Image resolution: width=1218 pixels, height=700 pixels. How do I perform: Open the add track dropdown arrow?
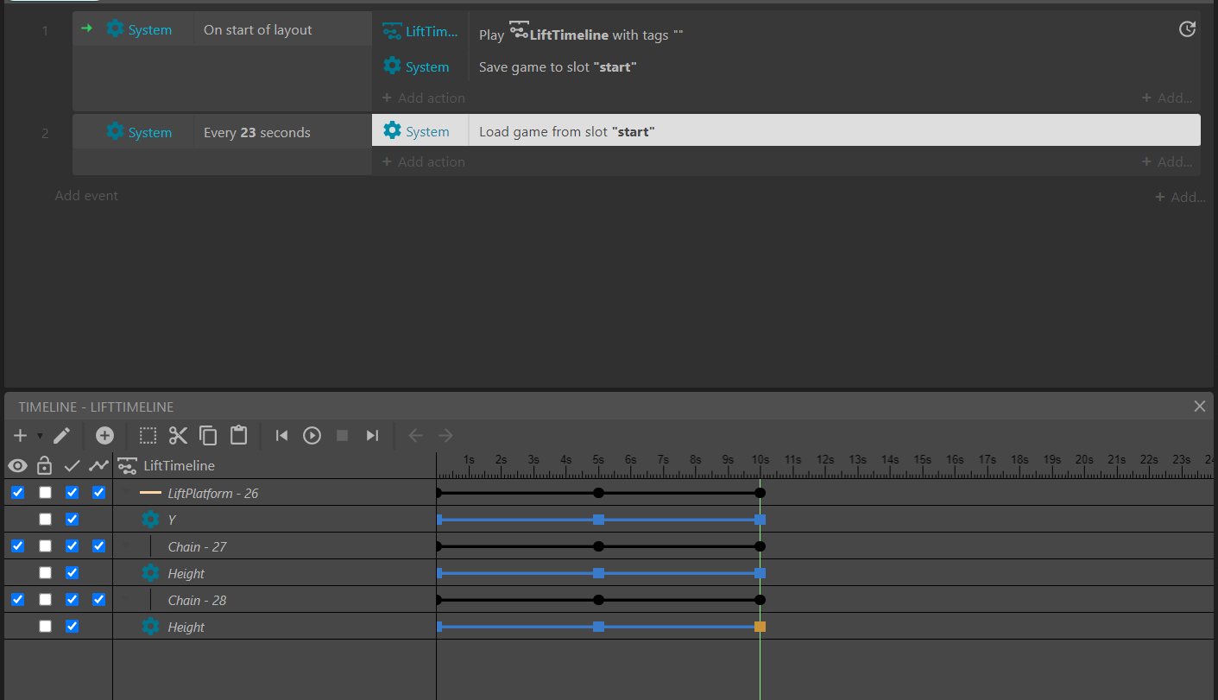(40, 436)
